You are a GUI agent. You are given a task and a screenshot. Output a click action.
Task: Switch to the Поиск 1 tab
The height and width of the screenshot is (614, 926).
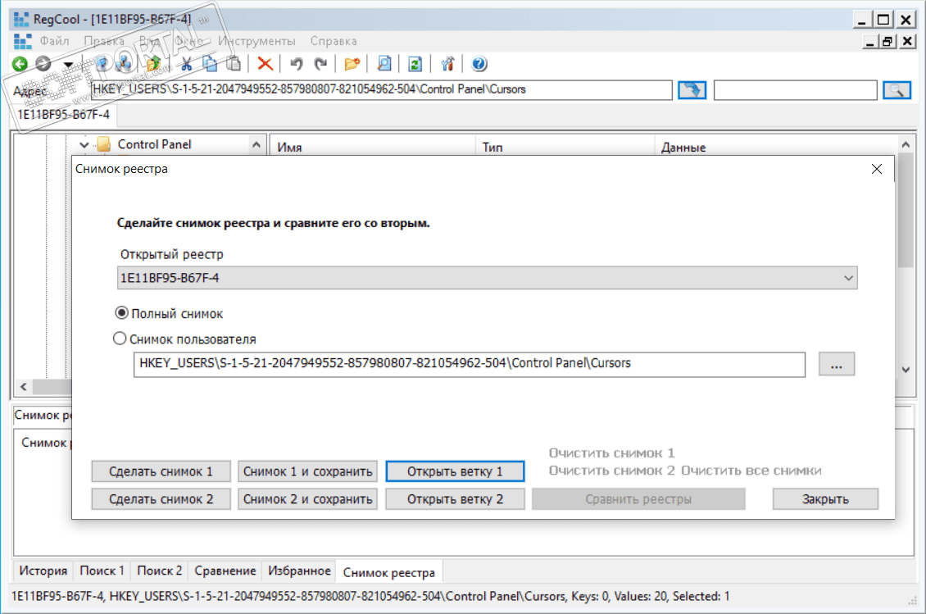[102, 571]
